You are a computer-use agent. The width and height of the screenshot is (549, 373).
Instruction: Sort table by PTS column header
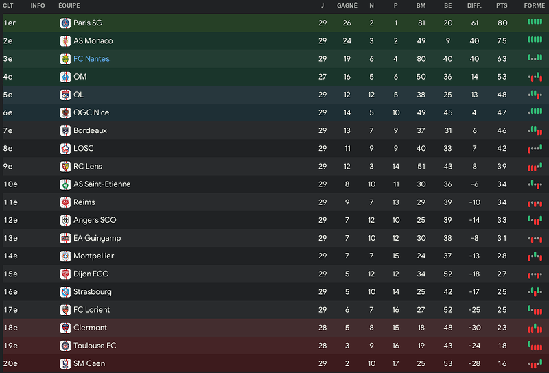coord(502,5)
